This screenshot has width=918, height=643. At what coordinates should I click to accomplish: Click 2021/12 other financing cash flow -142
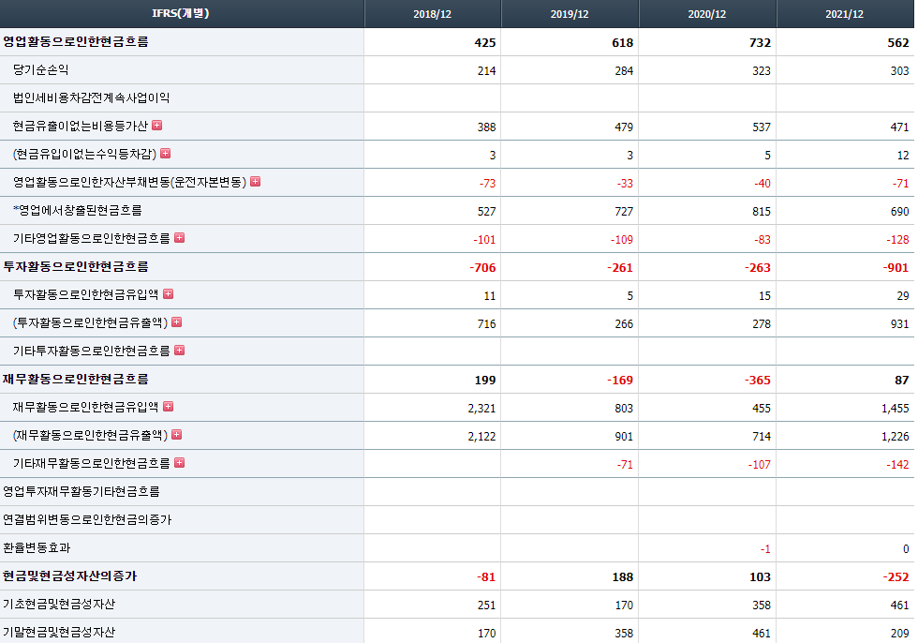point(897,464)
